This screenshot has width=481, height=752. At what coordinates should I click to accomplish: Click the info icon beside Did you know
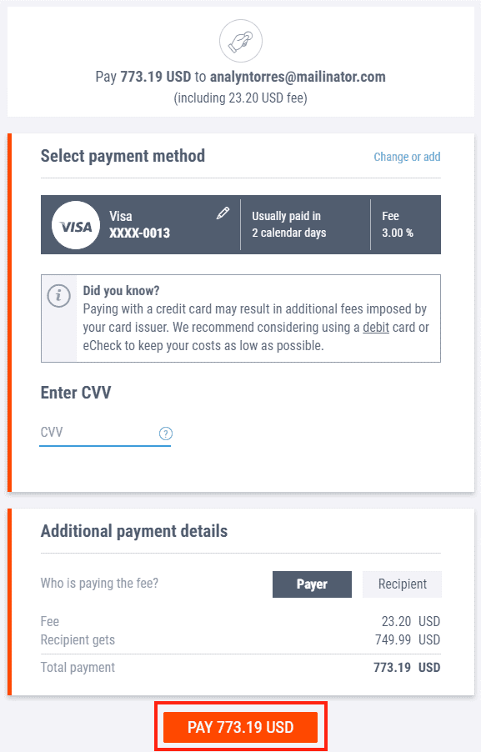[59, 295]
